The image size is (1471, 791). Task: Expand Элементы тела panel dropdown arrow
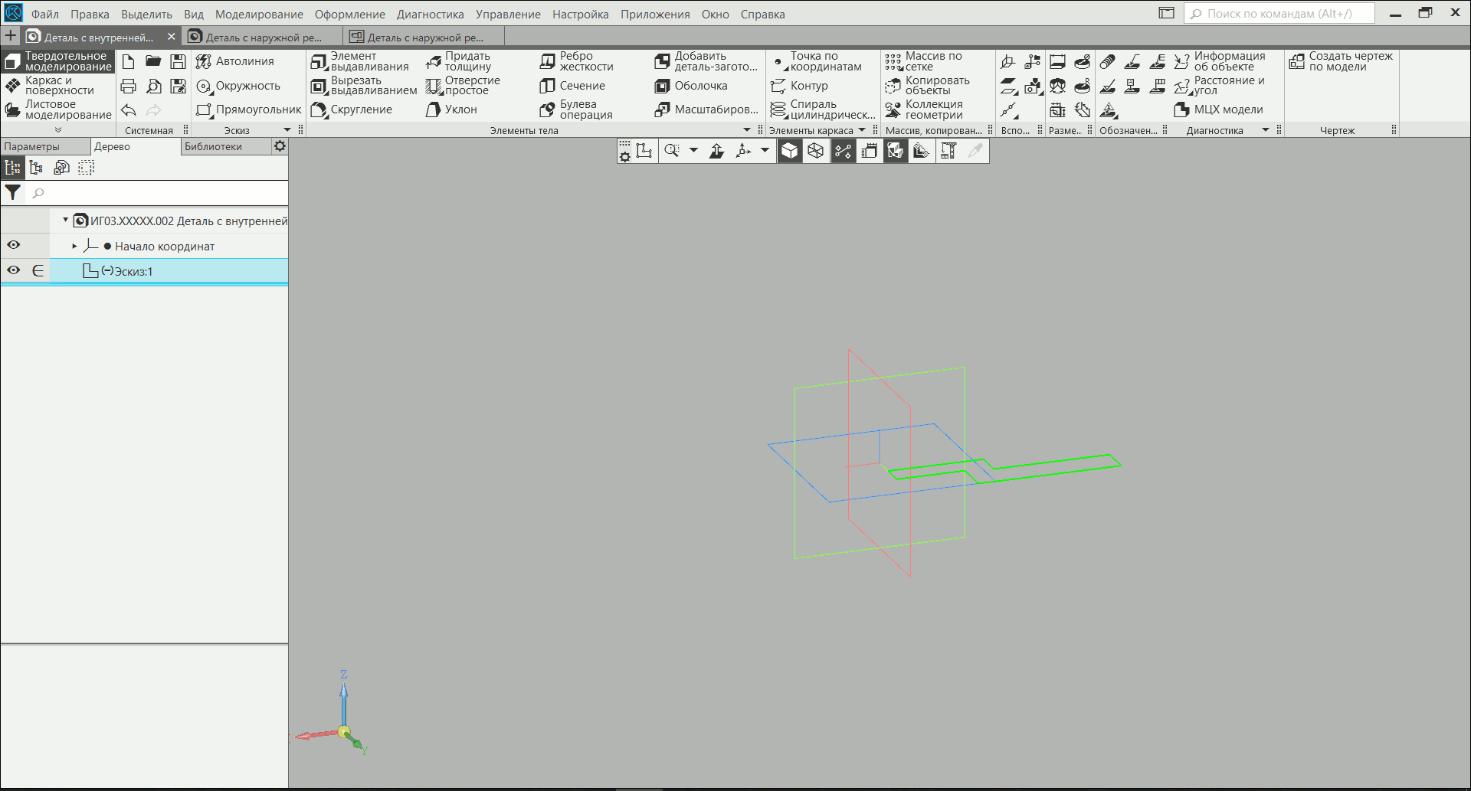tap(747, 130)
